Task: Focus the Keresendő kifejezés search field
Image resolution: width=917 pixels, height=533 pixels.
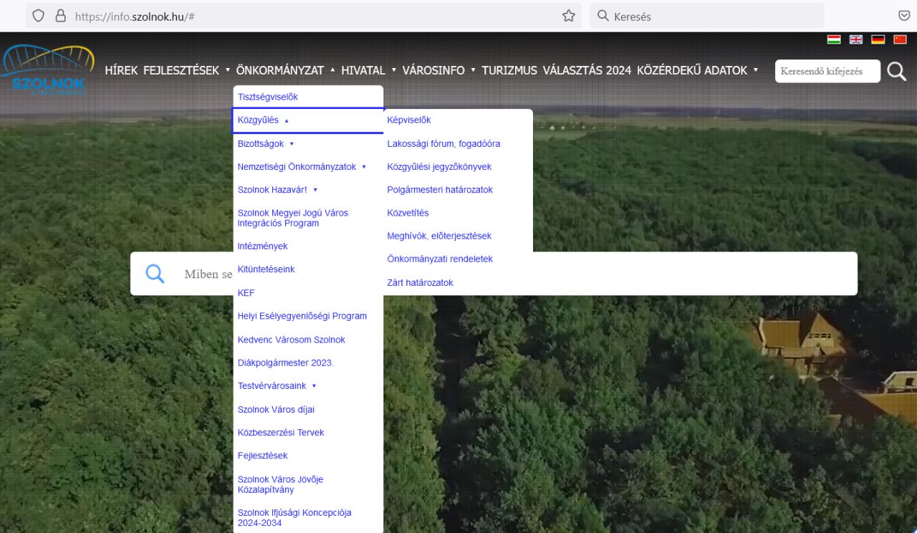Action: pyautogui.click(x=827, y=71)
